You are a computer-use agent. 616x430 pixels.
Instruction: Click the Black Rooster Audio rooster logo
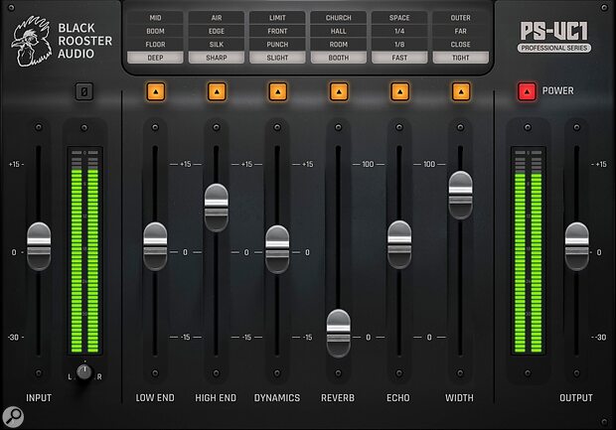pos(32,41)
